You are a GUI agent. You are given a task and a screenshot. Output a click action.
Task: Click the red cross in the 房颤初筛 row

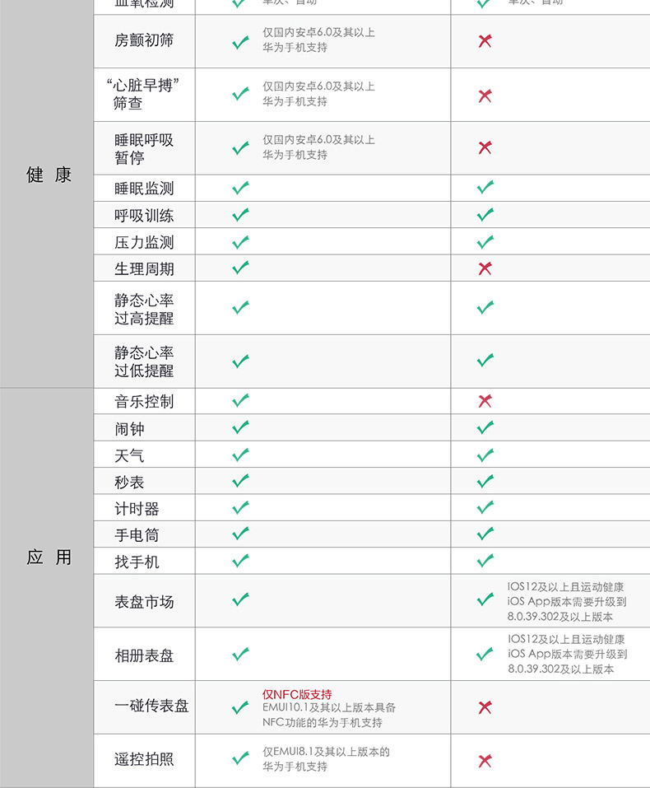(x=485, y=41)
